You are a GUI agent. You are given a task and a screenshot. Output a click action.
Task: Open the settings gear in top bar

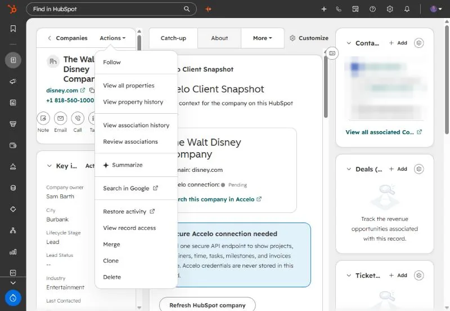point(390,9)
